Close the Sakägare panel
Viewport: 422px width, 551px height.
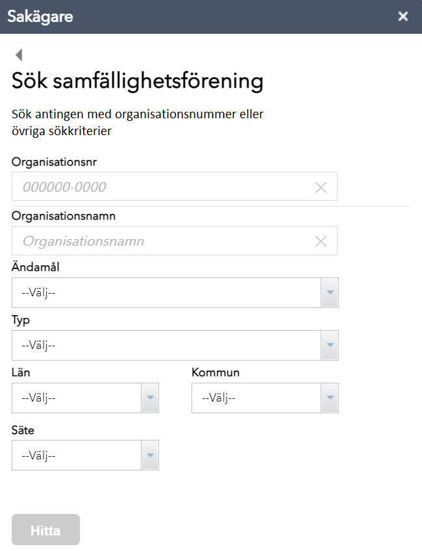(x=403, y=17)
